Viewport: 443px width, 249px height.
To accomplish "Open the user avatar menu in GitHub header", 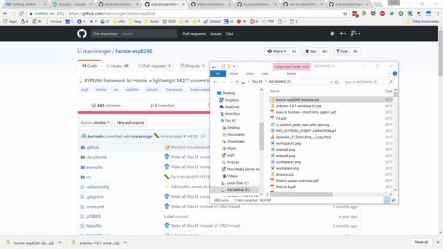I will [355, 34].
